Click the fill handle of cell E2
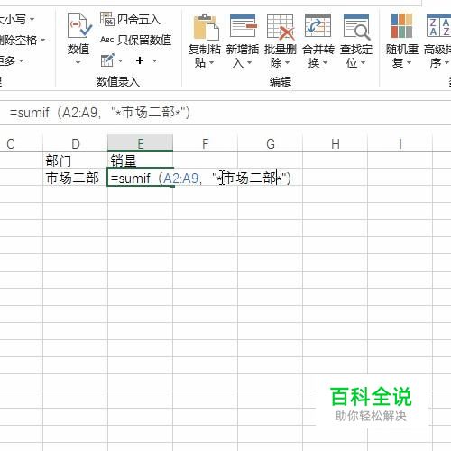This screenshot has height=451, width=451. tap(172, 186)
